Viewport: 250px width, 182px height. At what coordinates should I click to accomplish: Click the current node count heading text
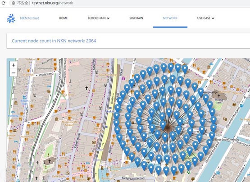(54, 41)
